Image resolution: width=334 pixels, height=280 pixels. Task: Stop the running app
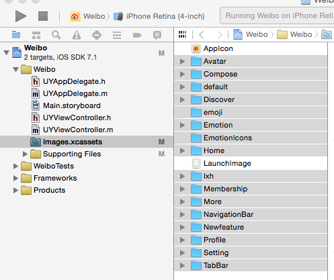[43, 16]
